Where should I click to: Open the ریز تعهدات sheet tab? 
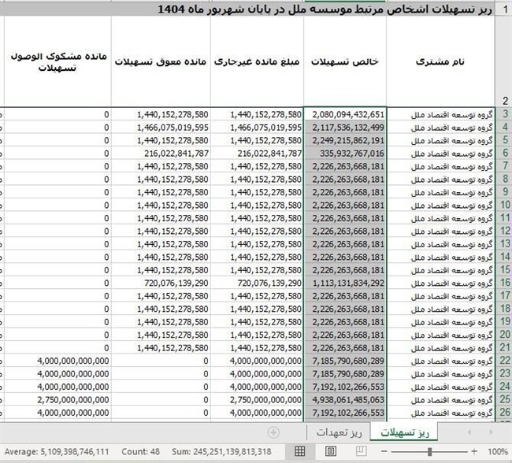(339, 432)
